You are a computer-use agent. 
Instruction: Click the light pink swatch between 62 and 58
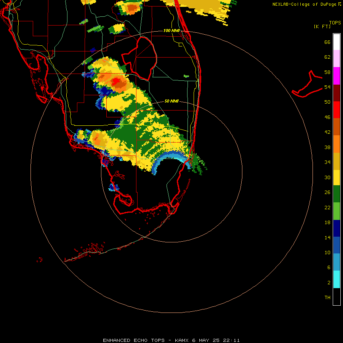tap(337, 58)
